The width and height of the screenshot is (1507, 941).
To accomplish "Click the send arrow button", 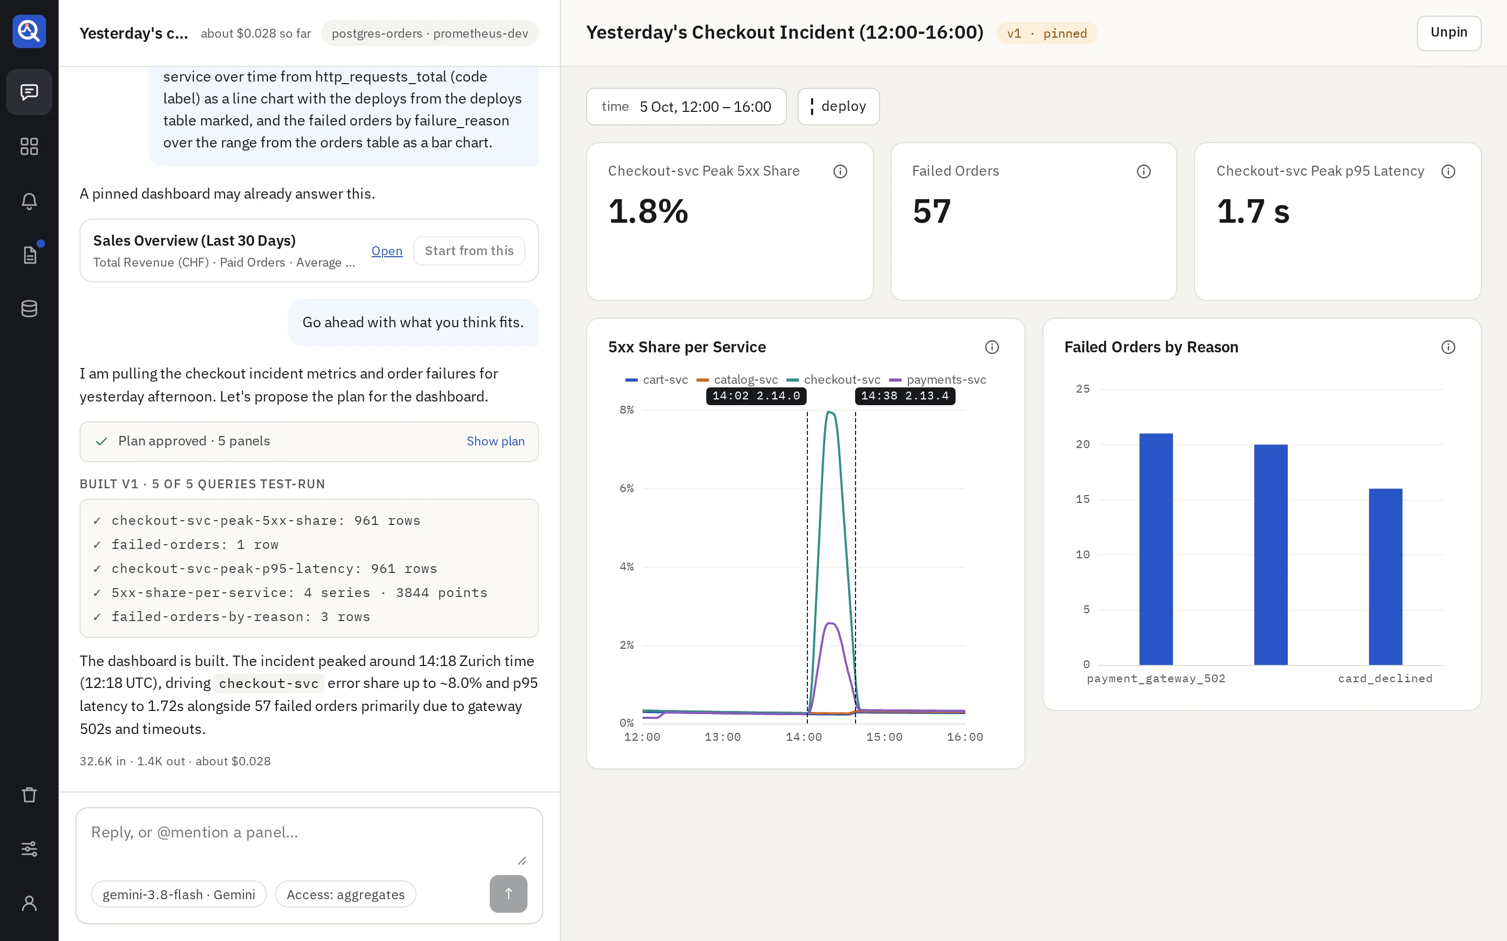I will coord(508,894).
